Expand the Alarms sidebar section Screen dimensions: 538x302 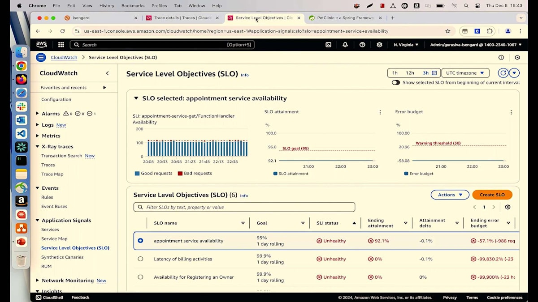(x=37, y=114)
